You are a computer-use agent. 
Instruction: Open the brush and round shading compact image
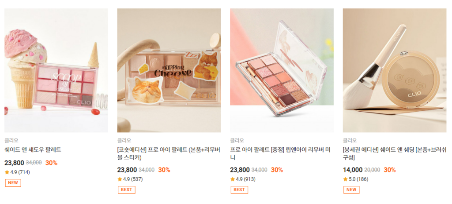click(395, 70)
